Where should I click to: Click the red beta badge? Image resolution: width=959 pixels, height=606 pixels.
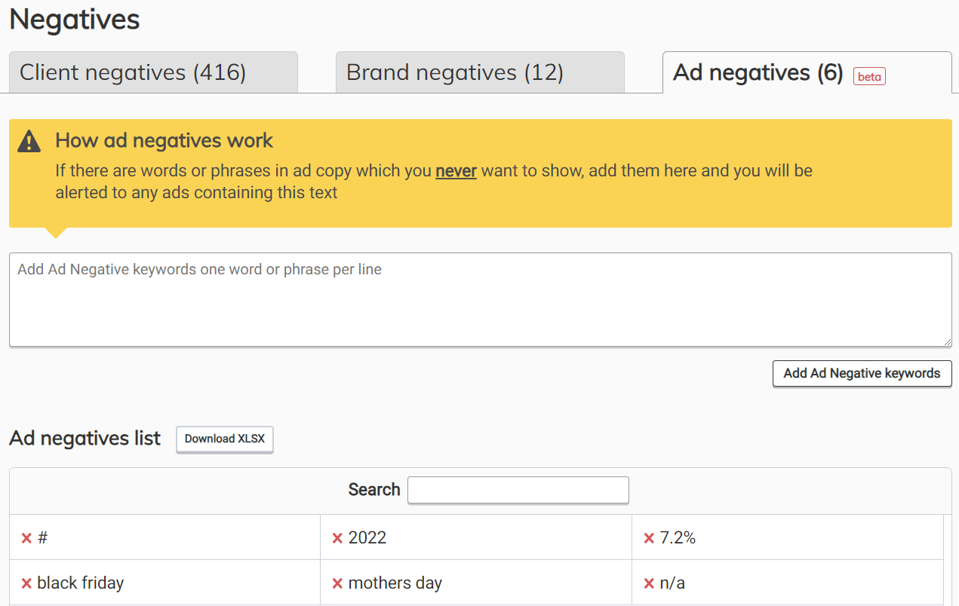(869, 76)
